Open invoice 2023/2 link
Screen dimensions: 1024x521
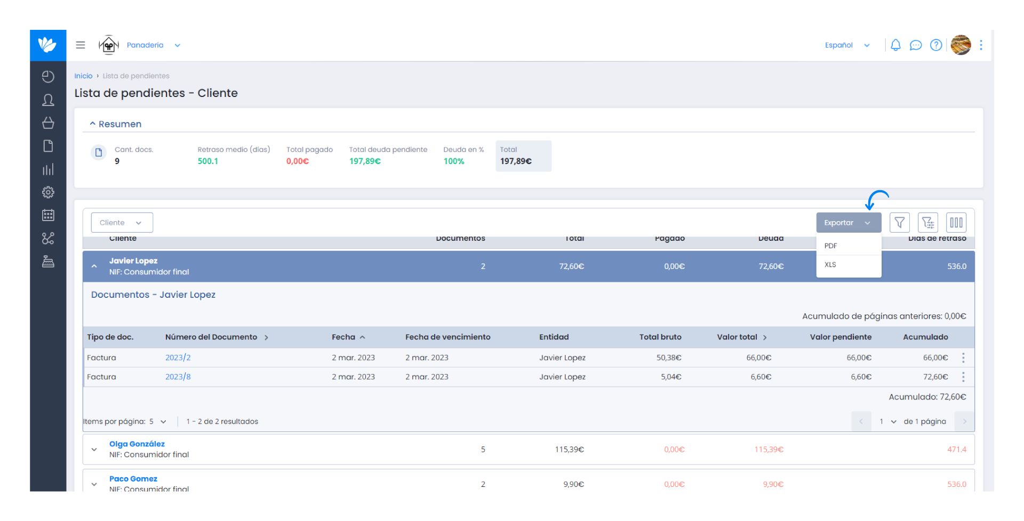pos(178,358)
